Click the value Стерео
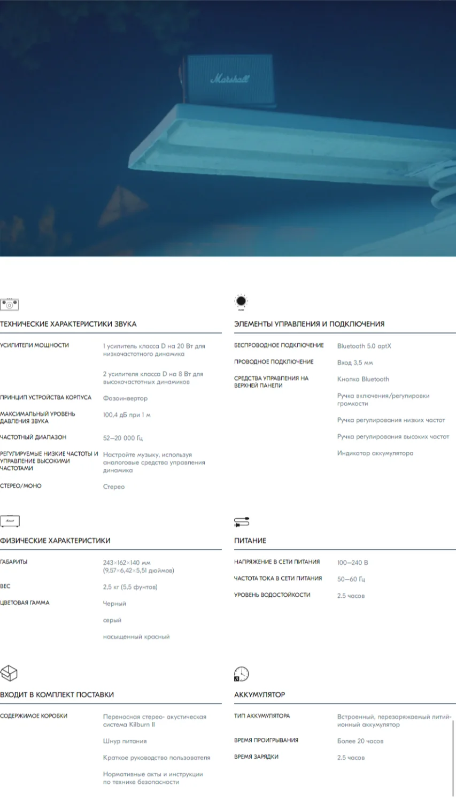This screenshot has height=802, width=456. tap(114, 487)
